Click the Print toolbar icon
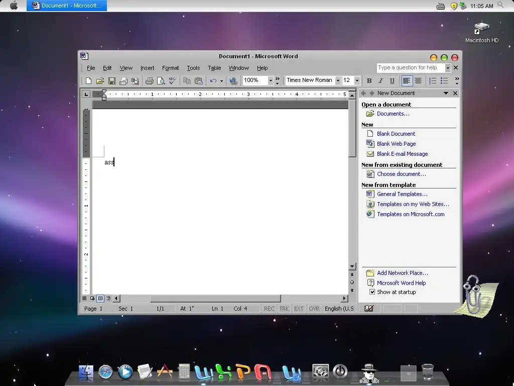This screenshot has height=386, width=514. (150, 80)
